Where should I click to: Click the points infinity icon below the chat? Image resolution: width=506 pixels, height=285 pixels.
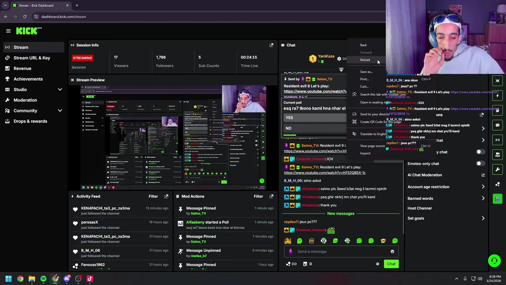(x=291, y=264)
